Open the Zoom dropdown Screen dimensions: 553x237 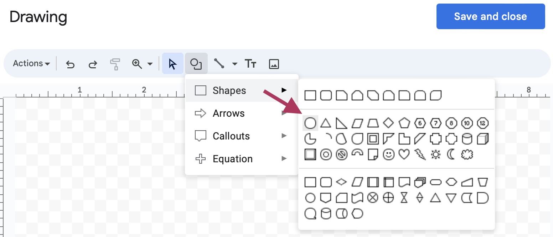[x=141, y=64]
